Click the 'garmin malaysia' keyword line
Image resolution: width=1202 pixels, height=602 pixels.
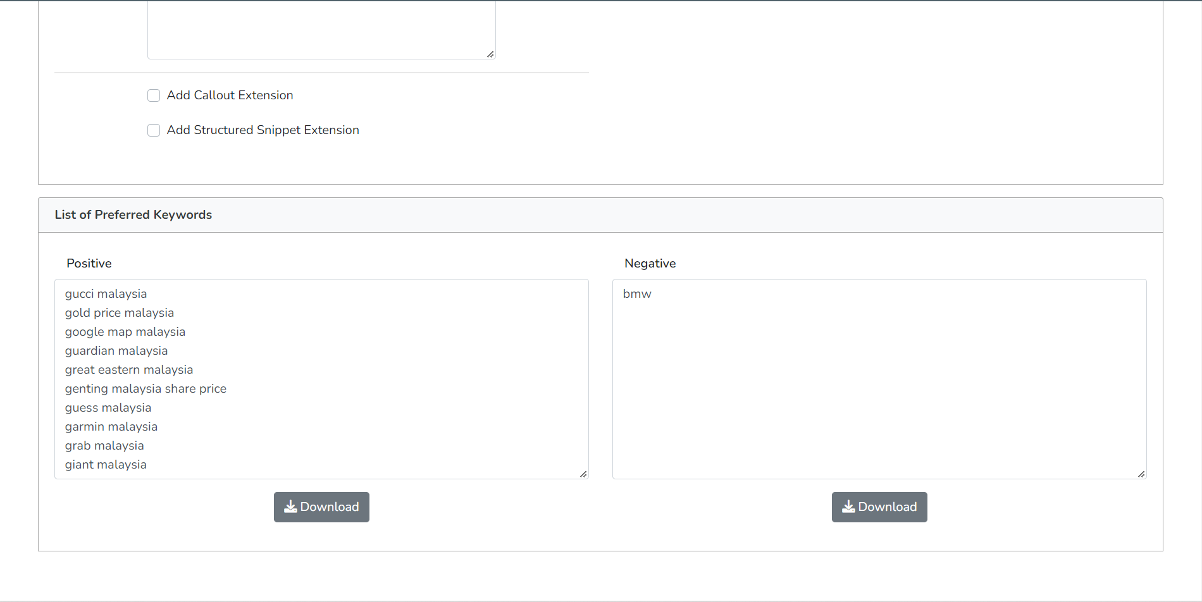[x=111, y=427]
